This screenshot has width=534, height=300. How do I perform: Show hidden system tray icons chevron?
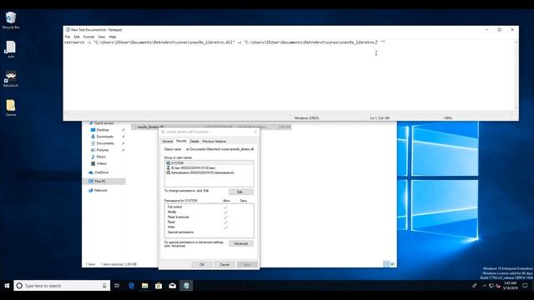click(x=484, y=286)
